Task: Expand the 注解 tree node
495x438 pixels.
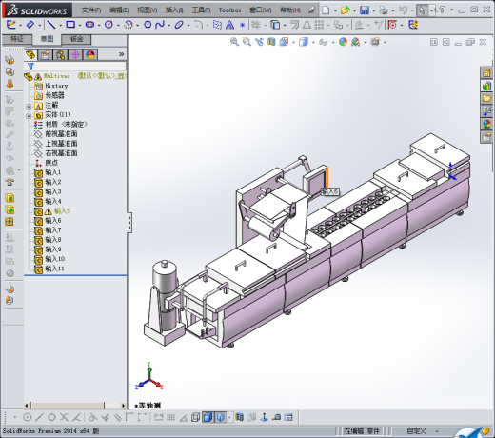Action: click(x=29, y=107)
